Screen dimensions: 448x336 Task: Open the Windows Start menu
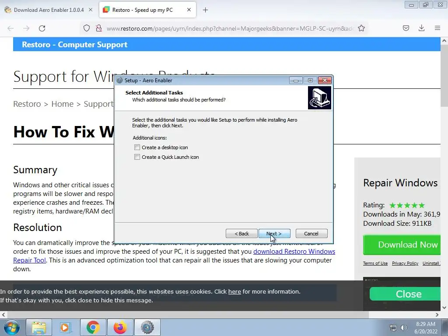(11, 327)
